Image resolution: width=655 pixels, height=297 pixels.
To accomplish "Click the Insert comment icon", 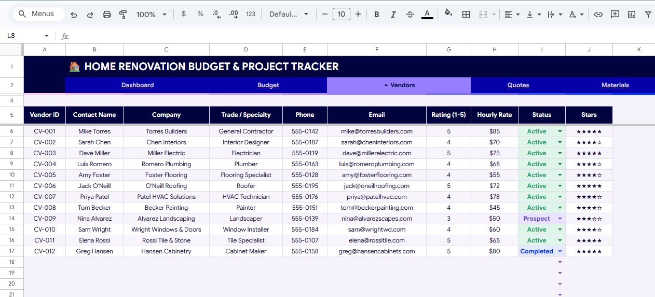I will tap(615, 15).
